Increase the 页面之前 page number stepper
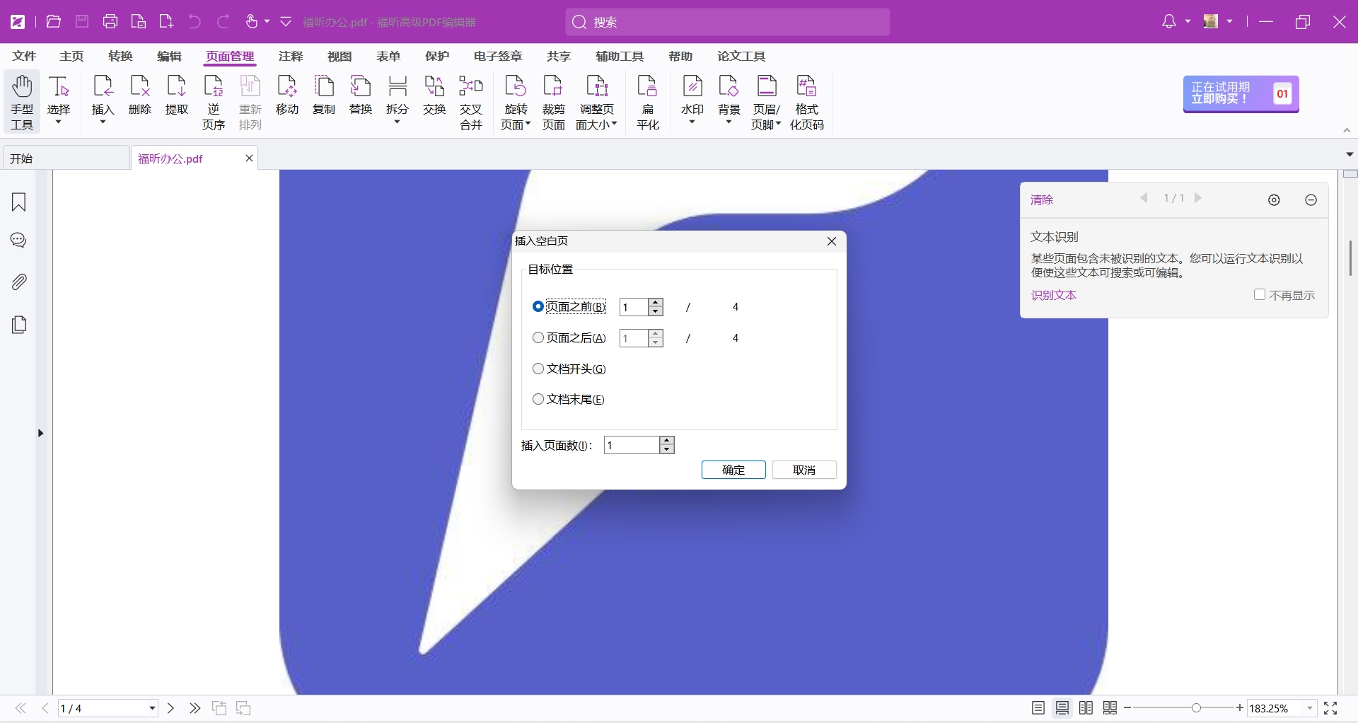Screen dimensions: 1358x723 (656, 303)
